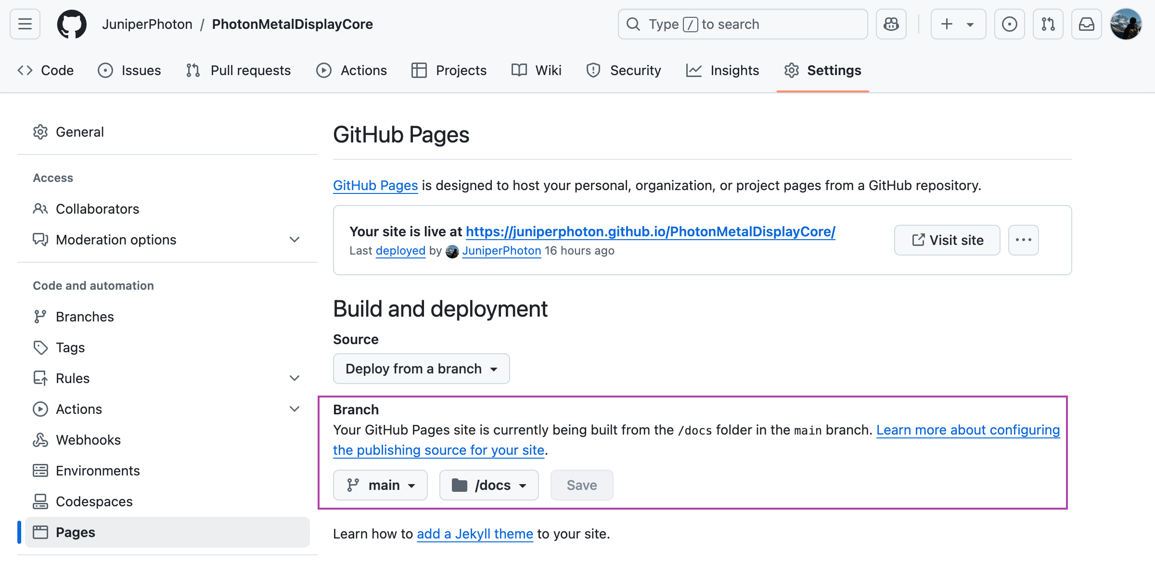Image resolution: width=1155 pixels, height=564 pixels.
Task: Click the Pages browser icon
Action: pos(40,532)
